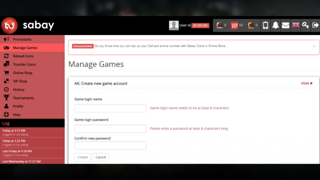320x180 pixels.
Task: Dismiss the announcement with X
Action: (314, 46)
